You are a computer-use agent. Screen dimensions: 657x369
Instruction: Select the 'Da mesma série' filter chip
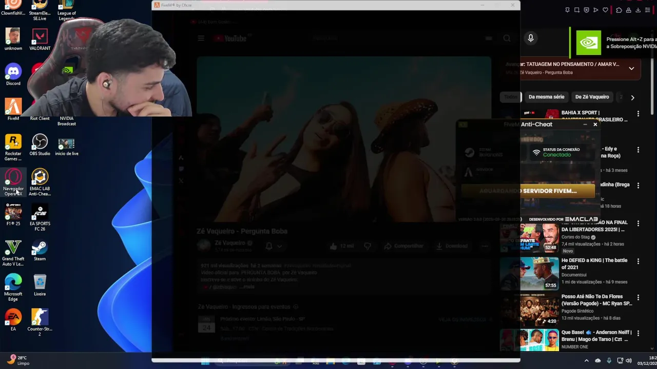546,97
